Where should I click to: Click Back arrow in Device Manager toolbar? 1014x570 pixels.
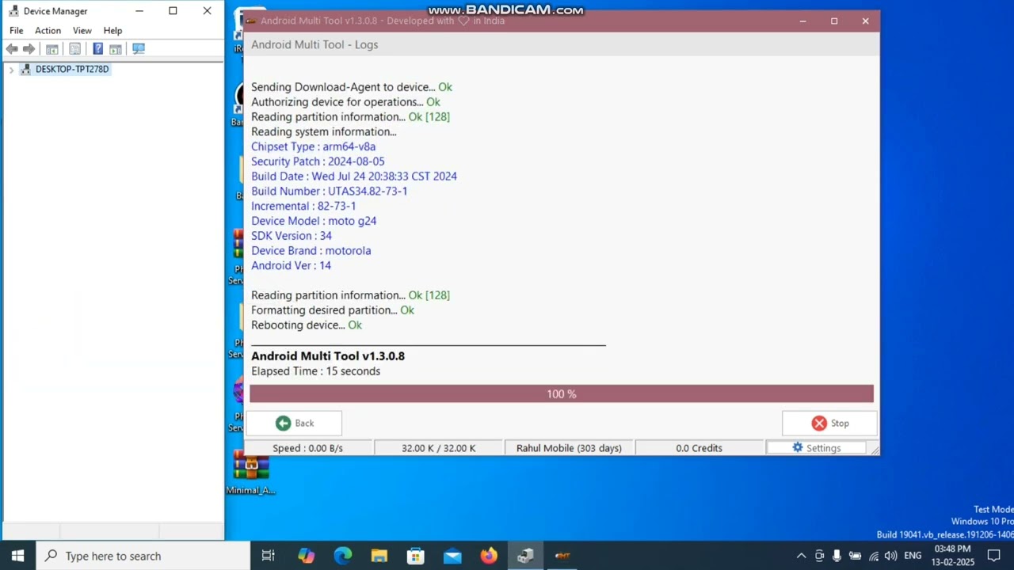click(x=12, y=49)
